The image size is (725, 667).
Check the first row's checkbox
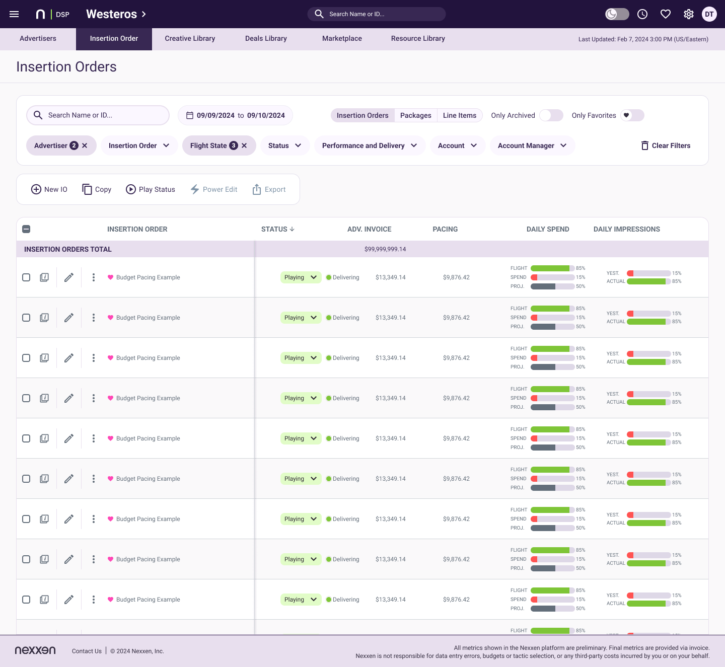pyautogui.click(x=26, y=277)
